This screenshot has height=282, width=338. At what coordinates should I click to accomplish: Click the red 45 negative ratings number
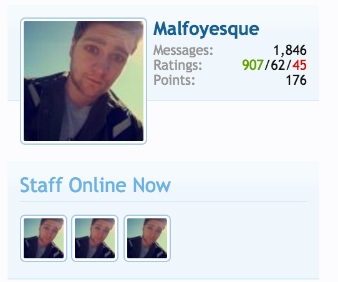(x=299, y=65)
